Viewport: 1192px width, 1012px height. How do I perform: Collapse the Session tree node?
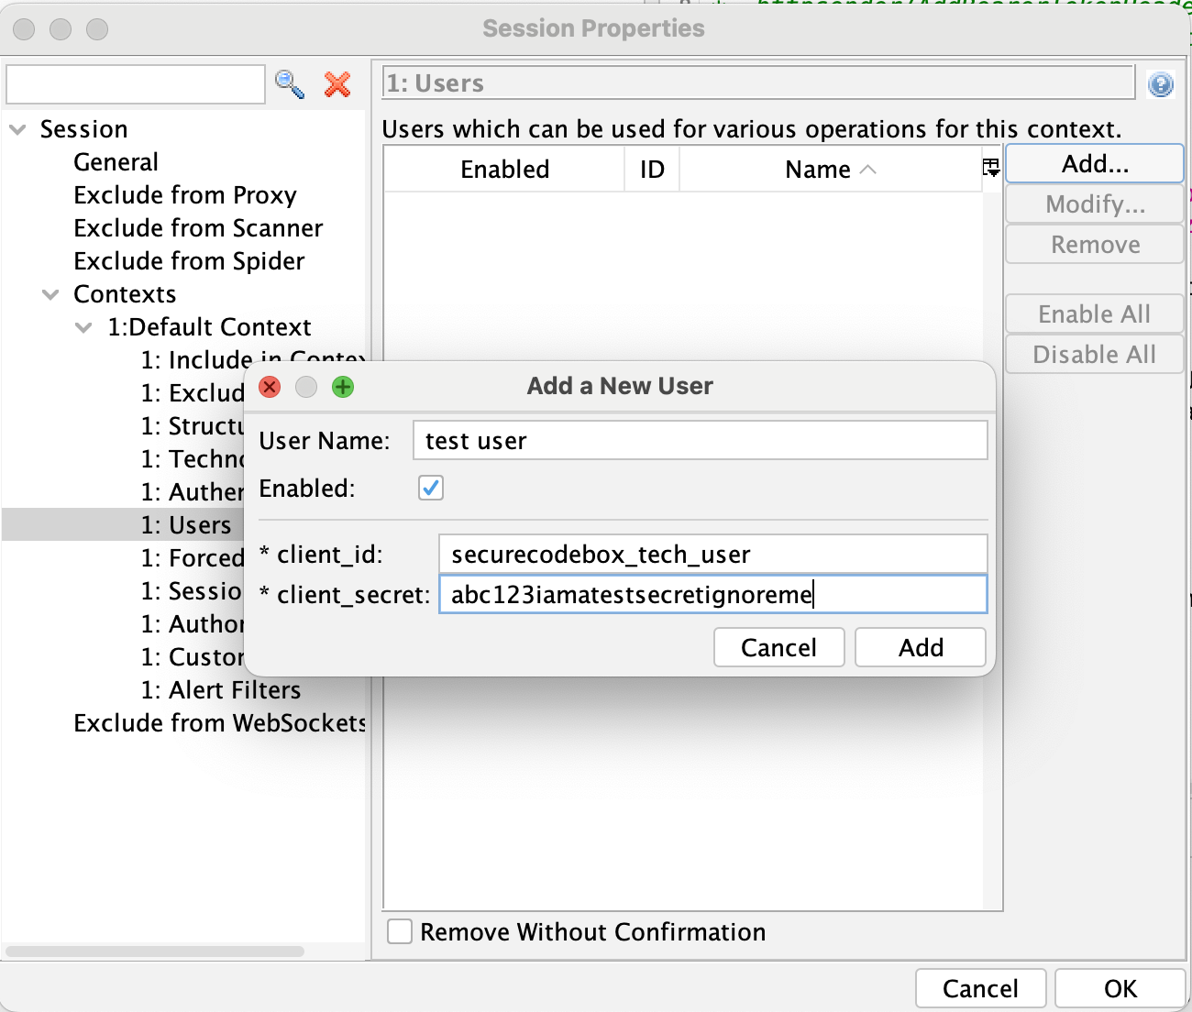(x=17, y=129)
